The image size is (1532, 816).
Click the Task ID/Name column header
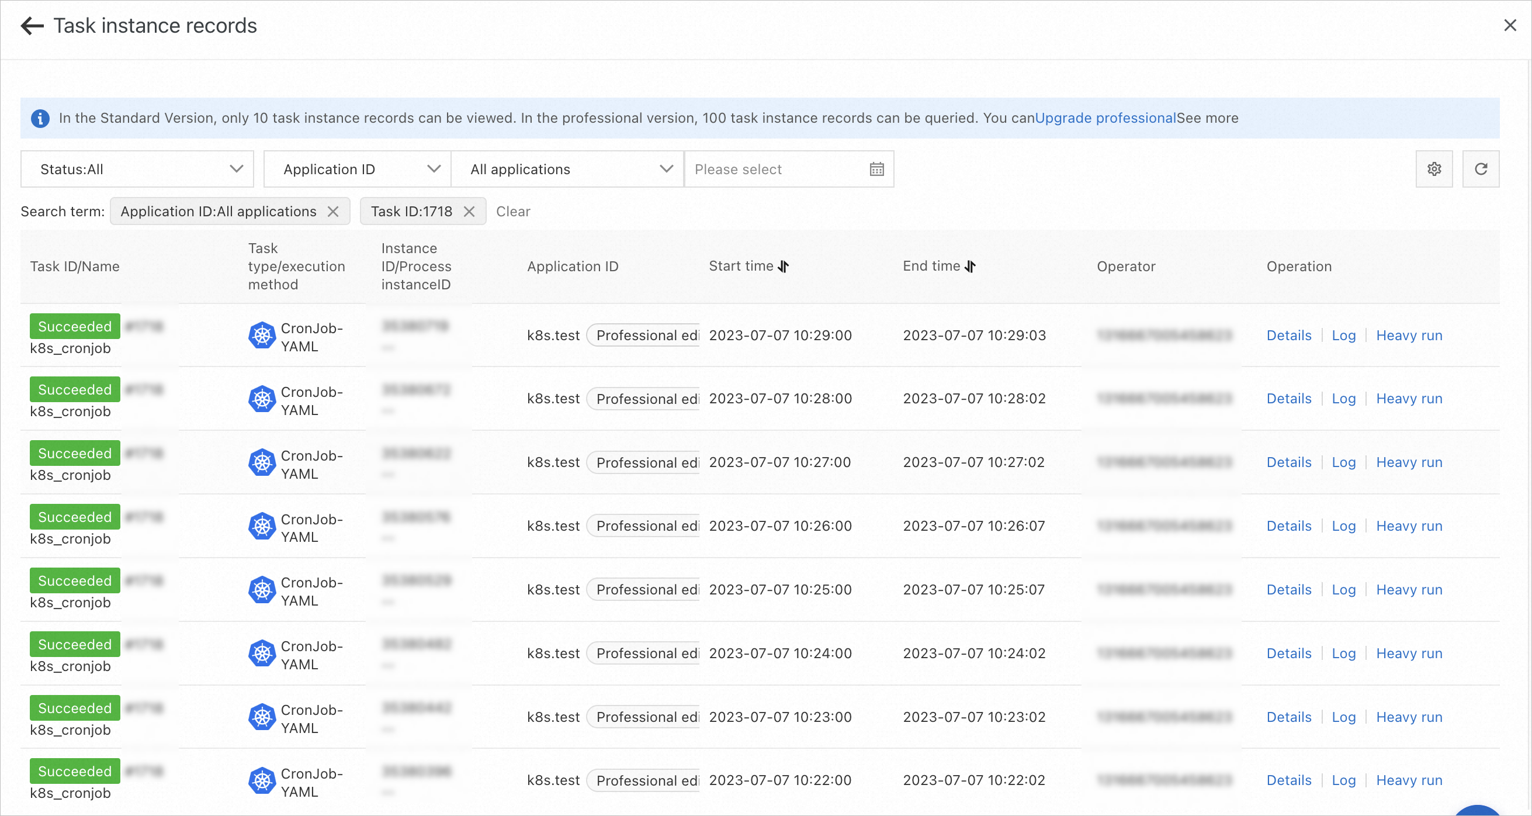(x=75, y=267)
